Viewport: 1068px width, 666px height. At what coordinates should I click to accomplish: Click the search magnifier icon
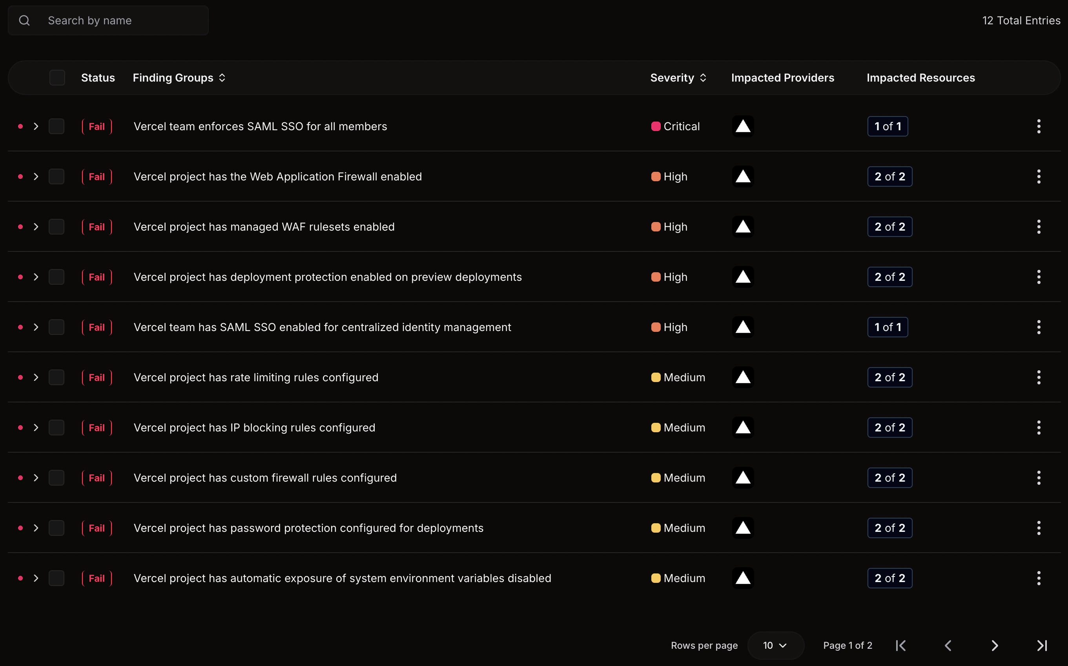pos(25,20)
